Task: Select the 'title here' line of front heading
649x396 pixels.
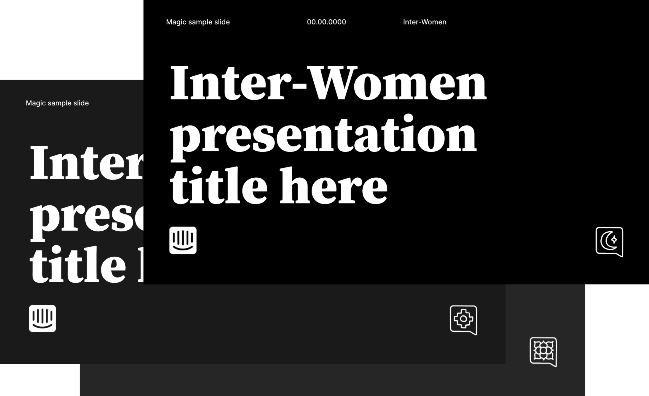Action: click(278, 186)
